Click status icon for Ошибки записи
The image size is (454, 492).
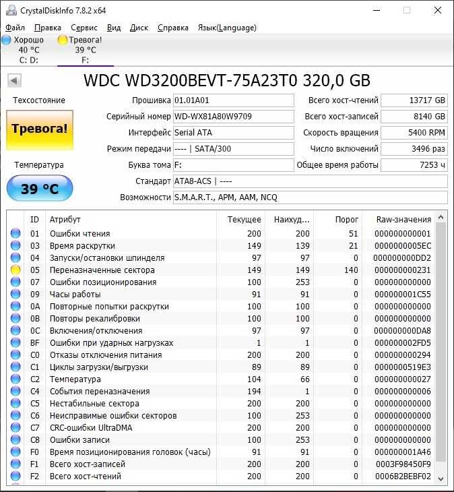click(x=15, y=439)
